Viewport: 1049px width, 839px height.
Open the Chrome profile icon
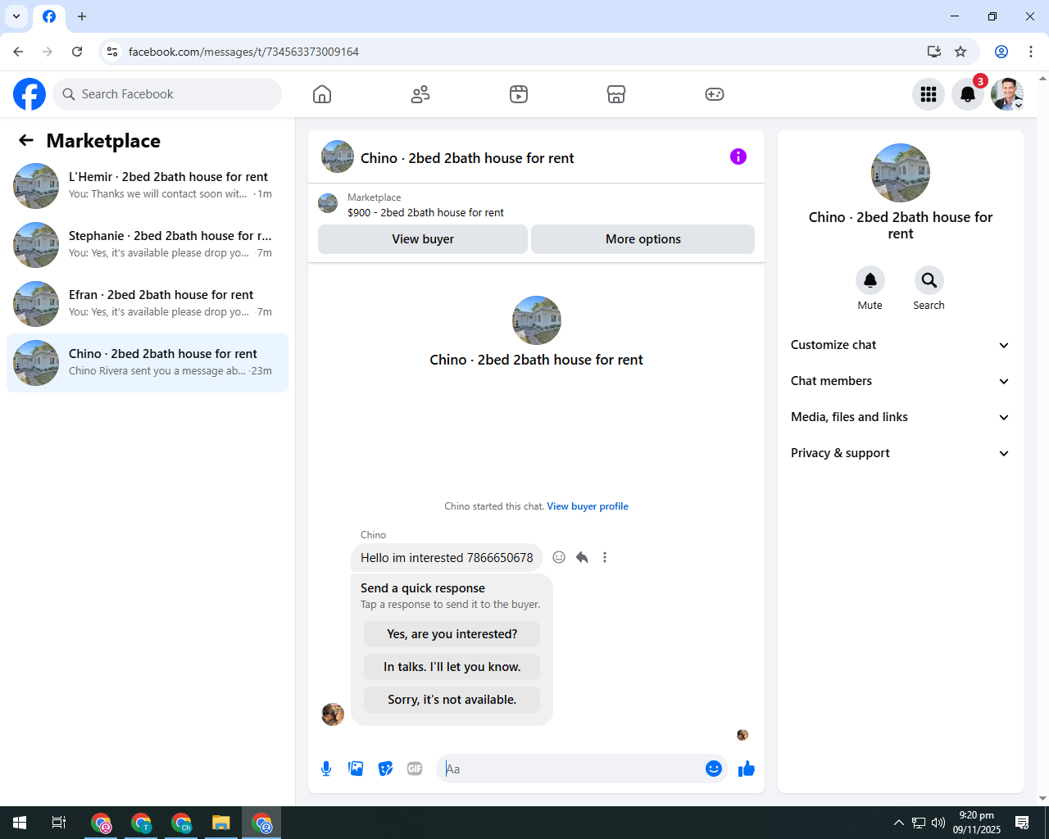point(1001,52)
